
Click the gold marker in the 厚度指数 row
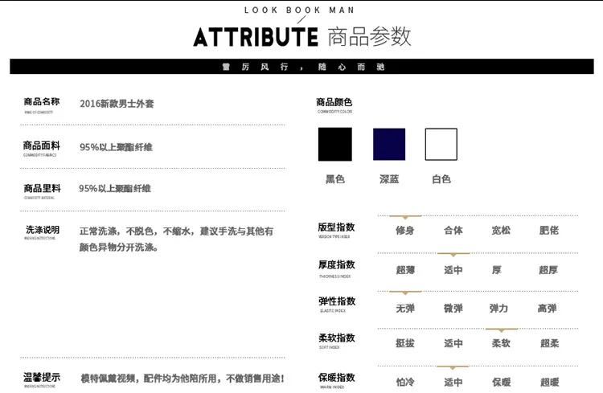(x=453, y=255)
